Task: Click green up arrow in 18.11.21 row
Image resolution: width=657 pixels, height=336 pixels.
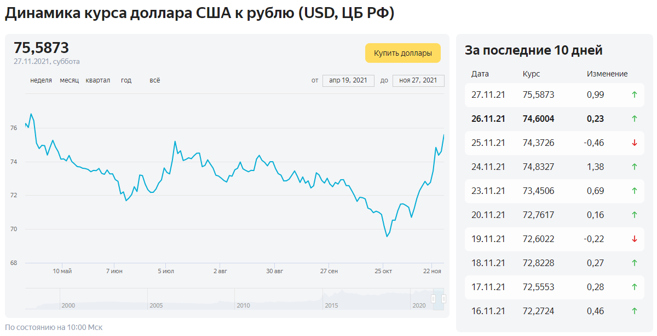Action: click(x=635, y=263)
